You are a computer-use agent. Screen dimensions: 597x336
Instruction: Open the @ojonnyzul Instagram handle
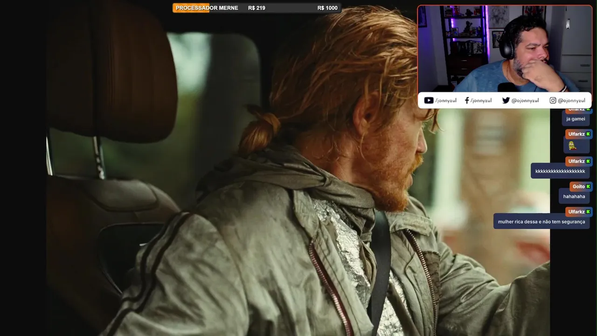(571, 100)
